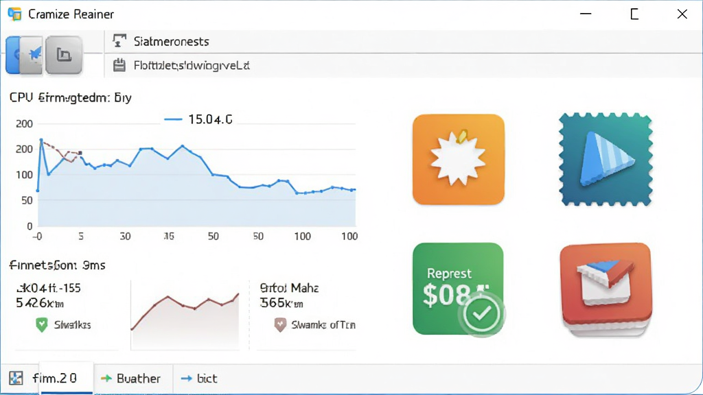Click the green arrow icon on Buather tab
Viewport: 703px width, 395px height.
[106, 379]
